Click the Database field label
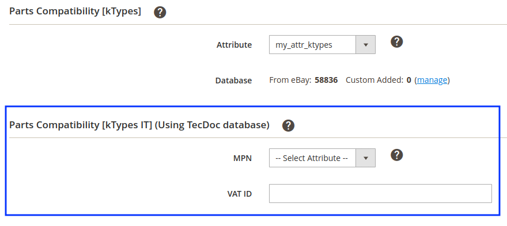The width and height of the screenshot is (507, 226). pos(233,81)
